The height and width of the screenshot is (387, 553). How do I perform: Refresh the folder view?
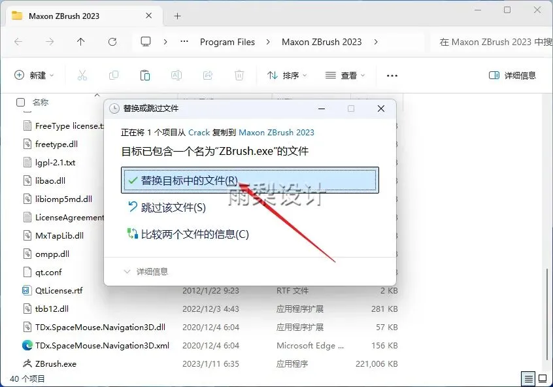[x=112, y=42]
